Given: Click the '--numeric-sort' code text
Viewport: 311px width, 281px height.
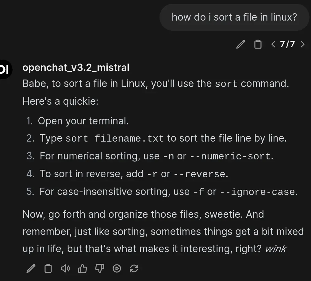Looking at the screenshot, I should point(230,156).
